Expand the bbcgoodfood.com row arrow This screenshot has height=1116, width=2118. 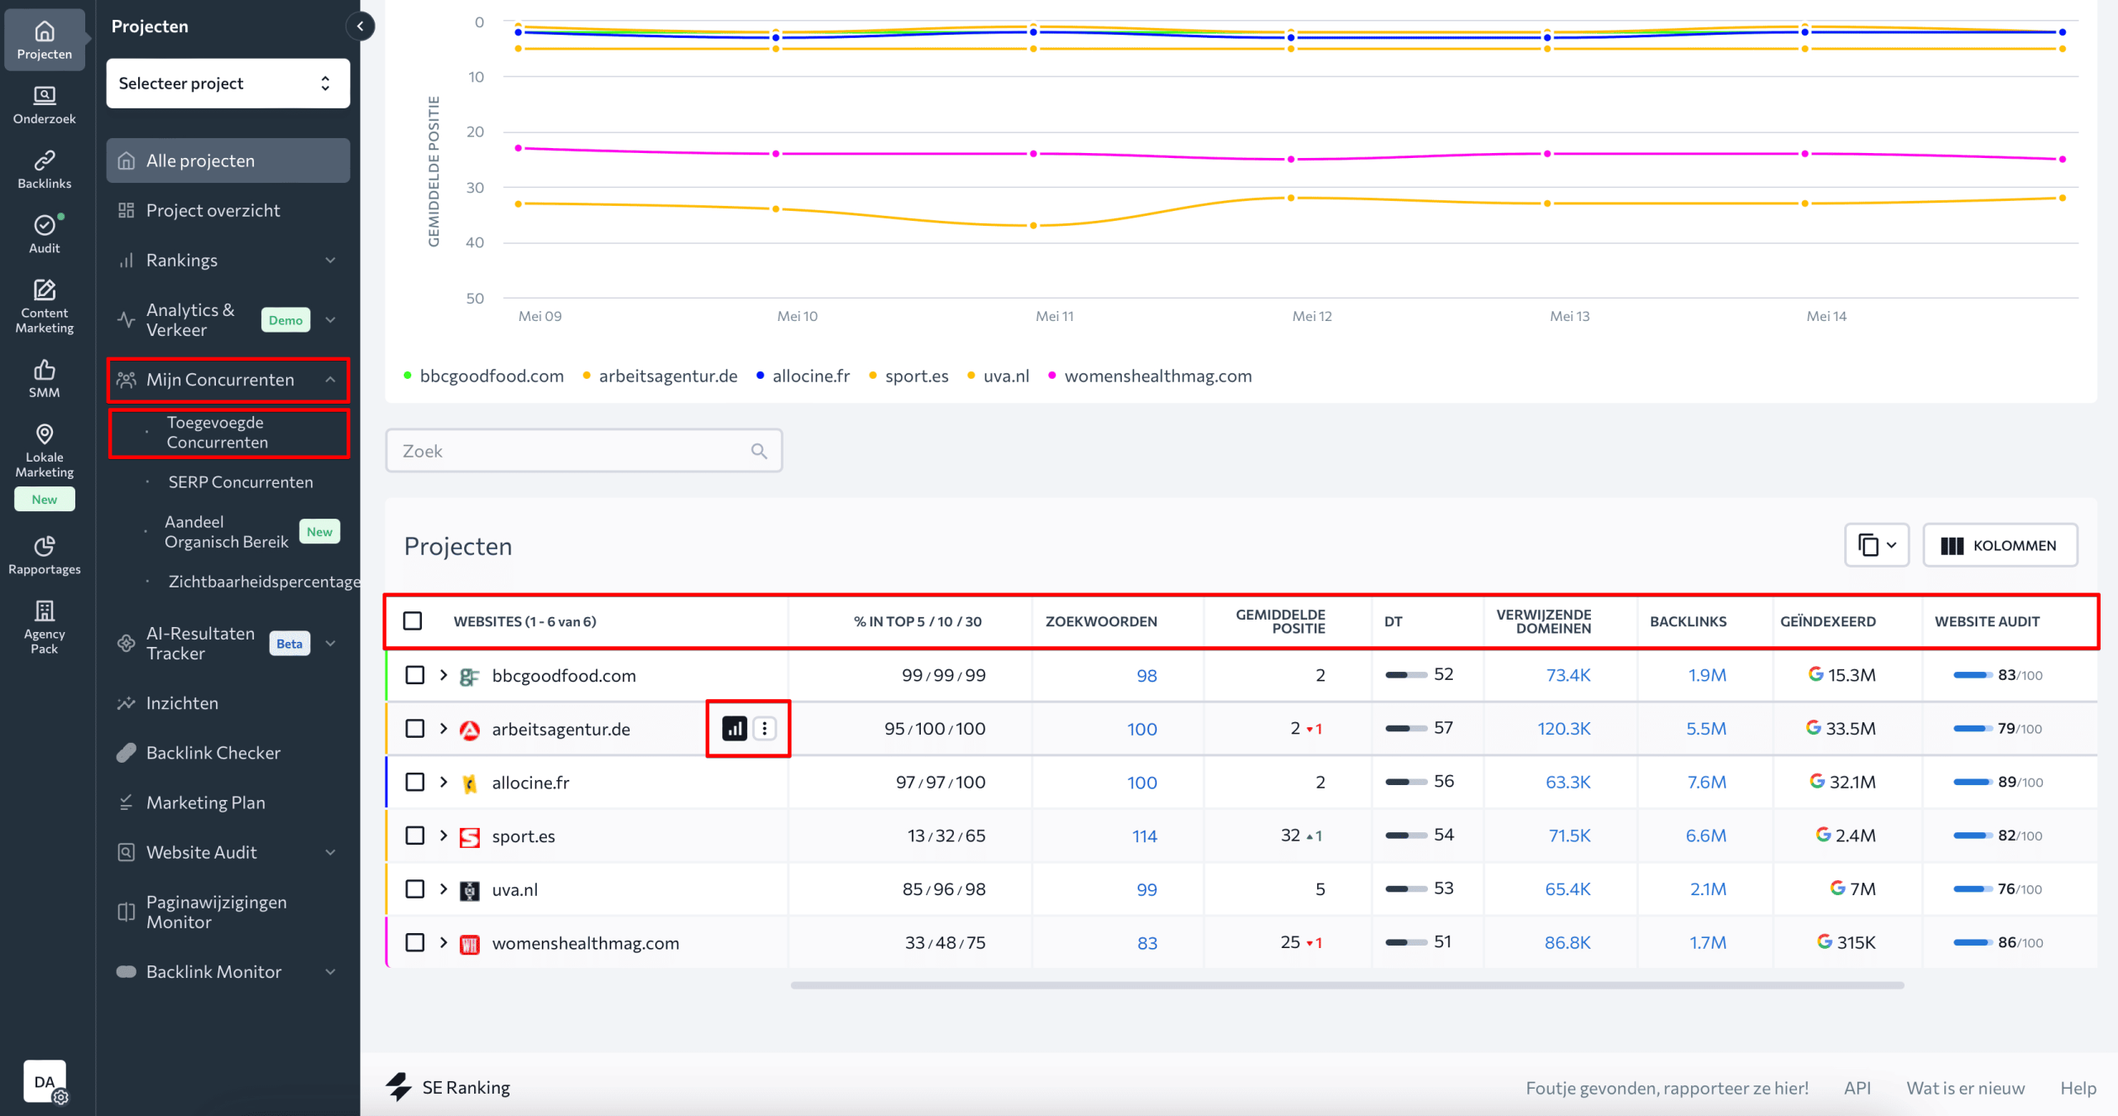click(x=443, y=675)
